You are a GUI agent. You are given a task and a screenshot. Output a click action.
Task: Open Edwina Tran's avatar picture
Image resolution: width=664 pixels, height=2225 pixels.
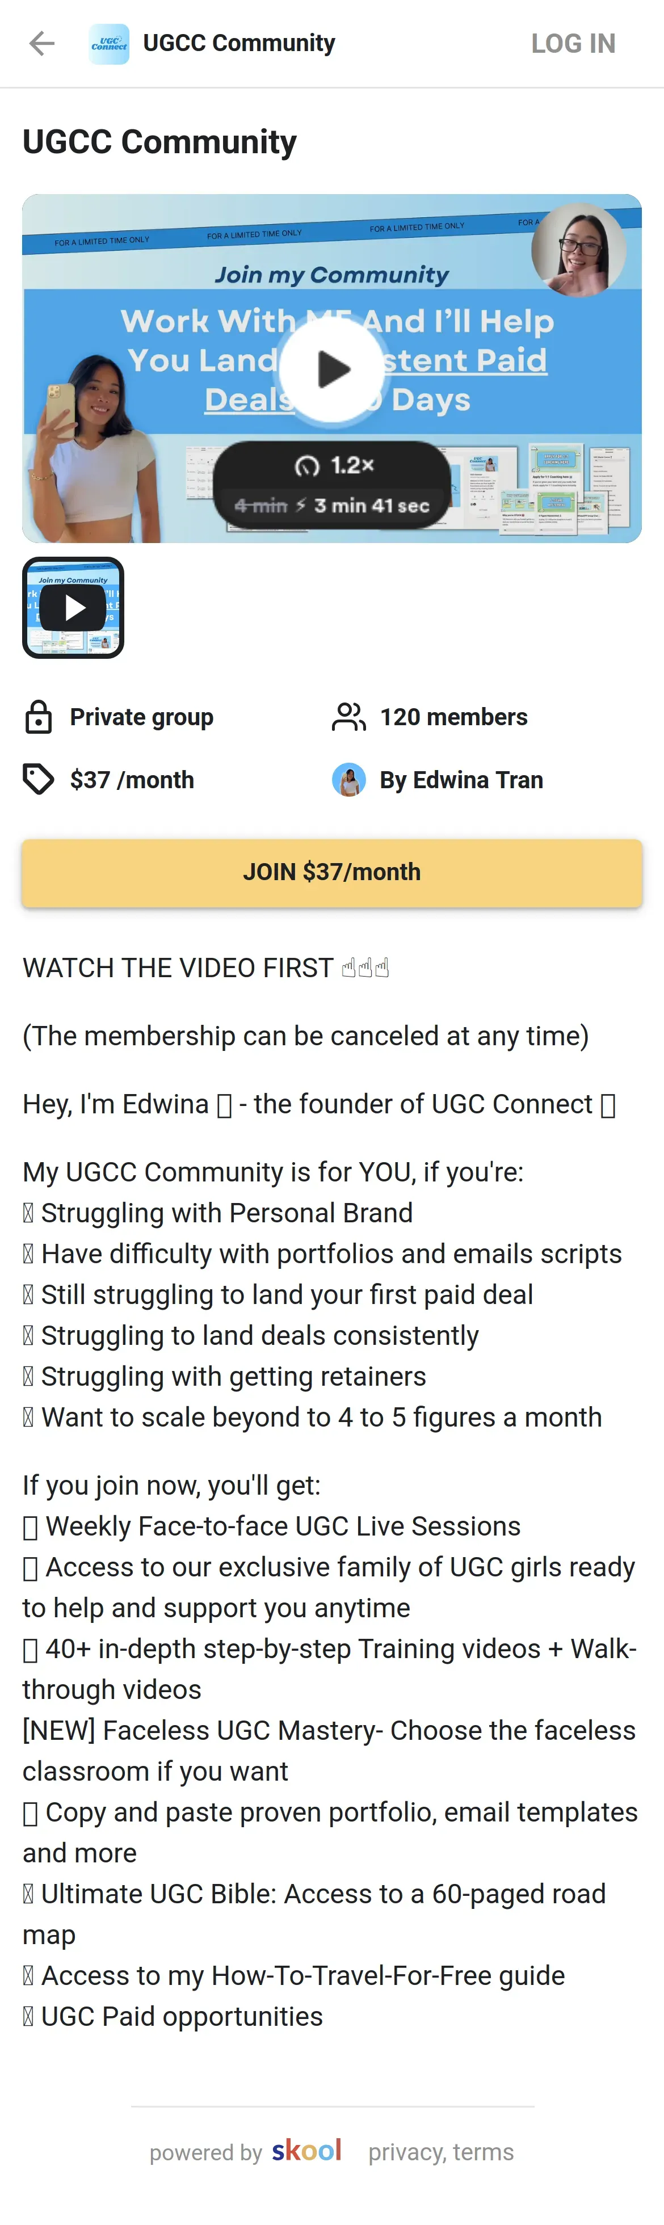349,780
